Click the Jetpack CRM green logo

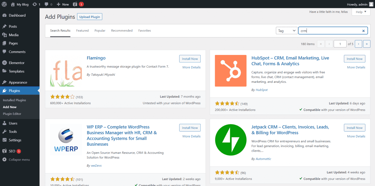[x=231, y=140]
